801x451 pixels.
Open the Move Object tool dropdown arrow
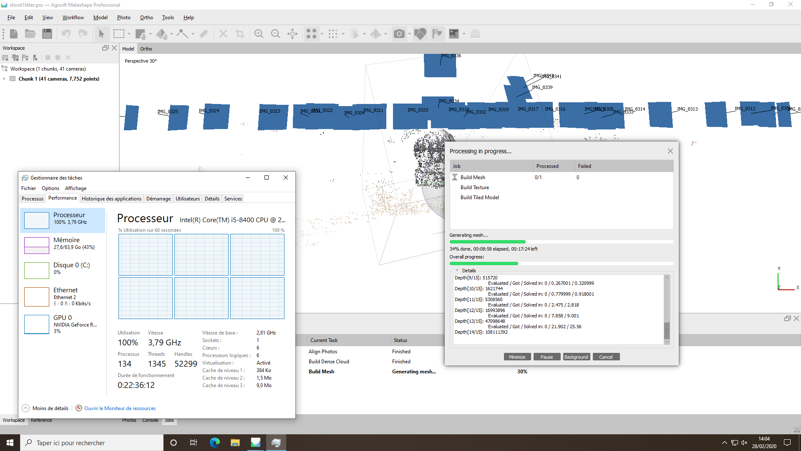171,34
